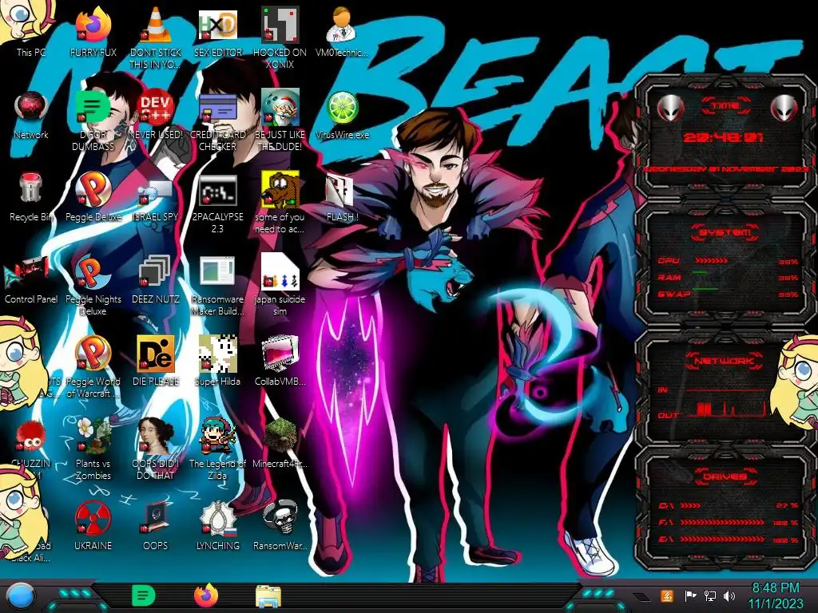Open File Explorer from taskbar
Screen dimensions: 818x613
click(x=268, y=596)
